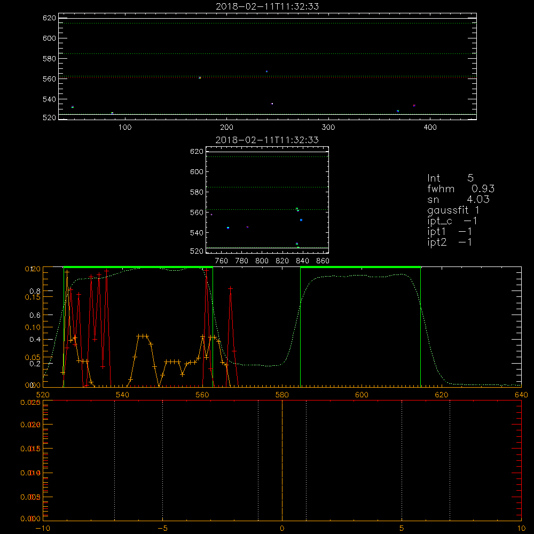Click the 'sn 4.03' value line
The image size is (534, 534).
point(458,199)
